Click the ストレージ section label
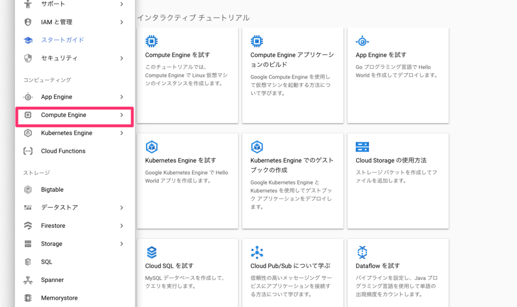The width and height of the screenshot is (517, 307). pyautogui.click(x=36, y=173)
